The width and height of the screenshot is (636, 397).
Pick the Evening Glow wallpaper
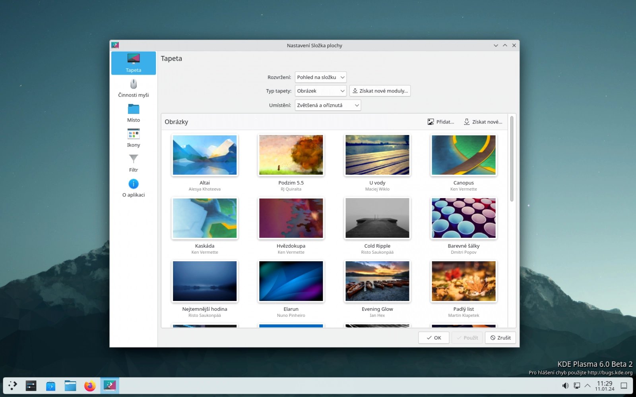click(x=377, y=281)
